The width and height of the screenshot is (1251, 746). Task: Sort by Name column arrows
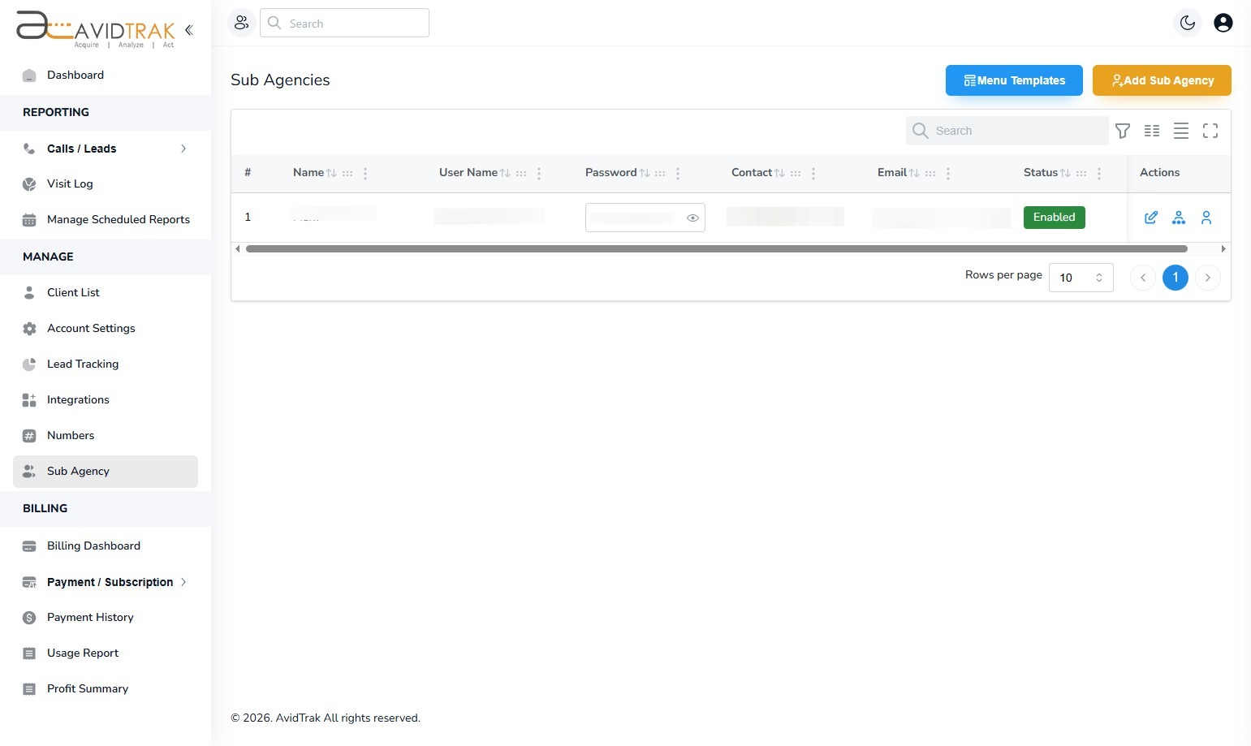[x=331, y=173]
